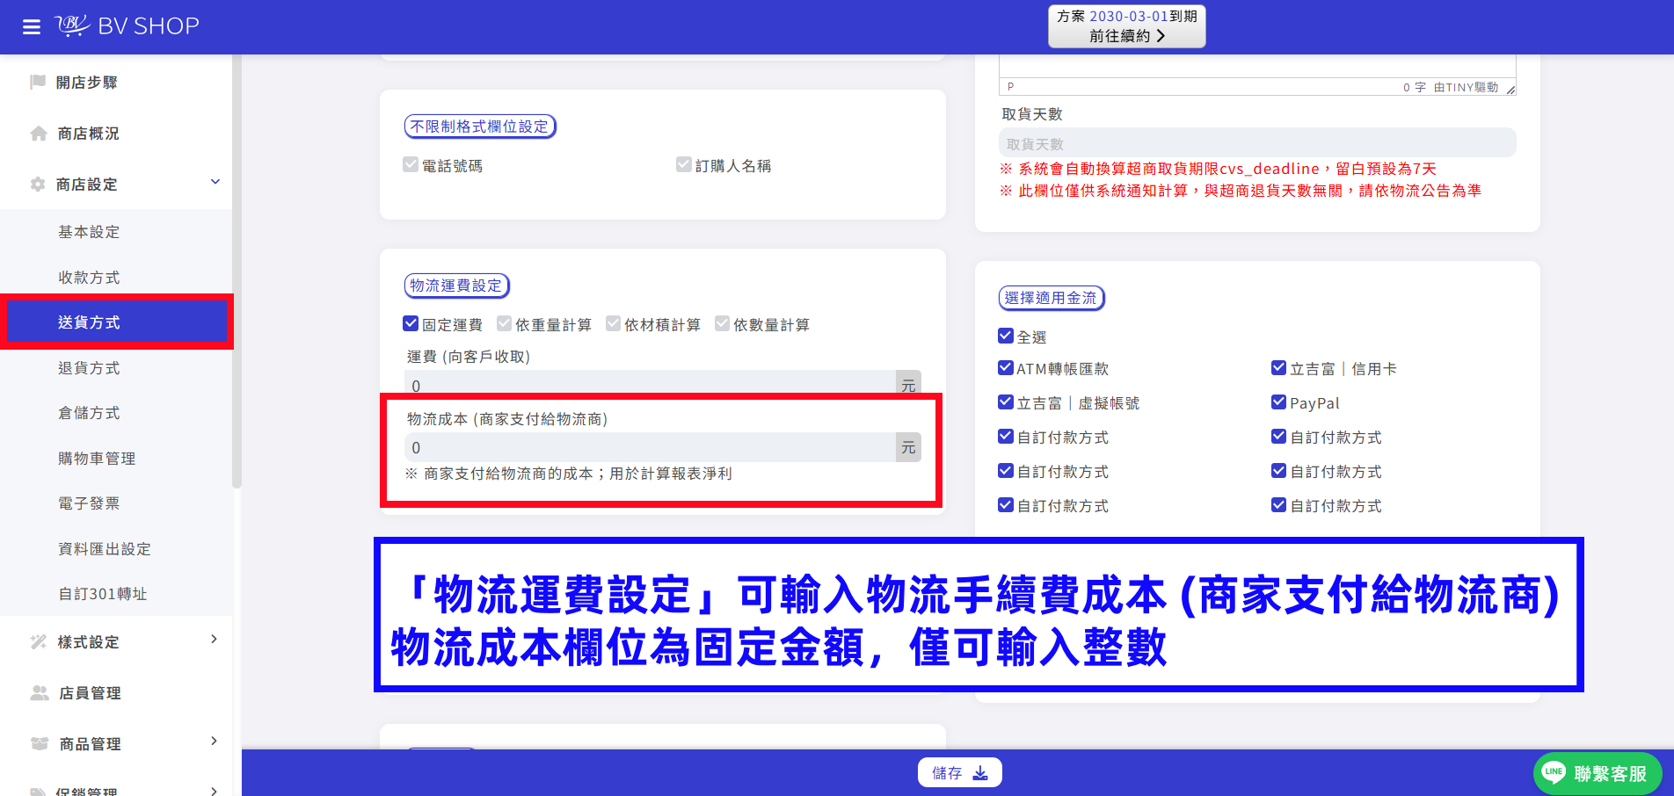Uncheck 立吉富｜信用卡 checkbox
1674x796 pixels.
[x=1279, y=367]
